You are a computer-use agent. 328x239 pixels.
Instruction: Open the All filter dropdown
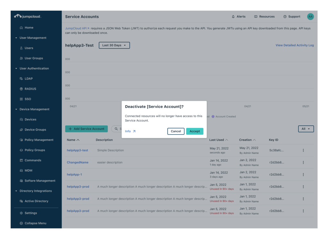point(306,129)
